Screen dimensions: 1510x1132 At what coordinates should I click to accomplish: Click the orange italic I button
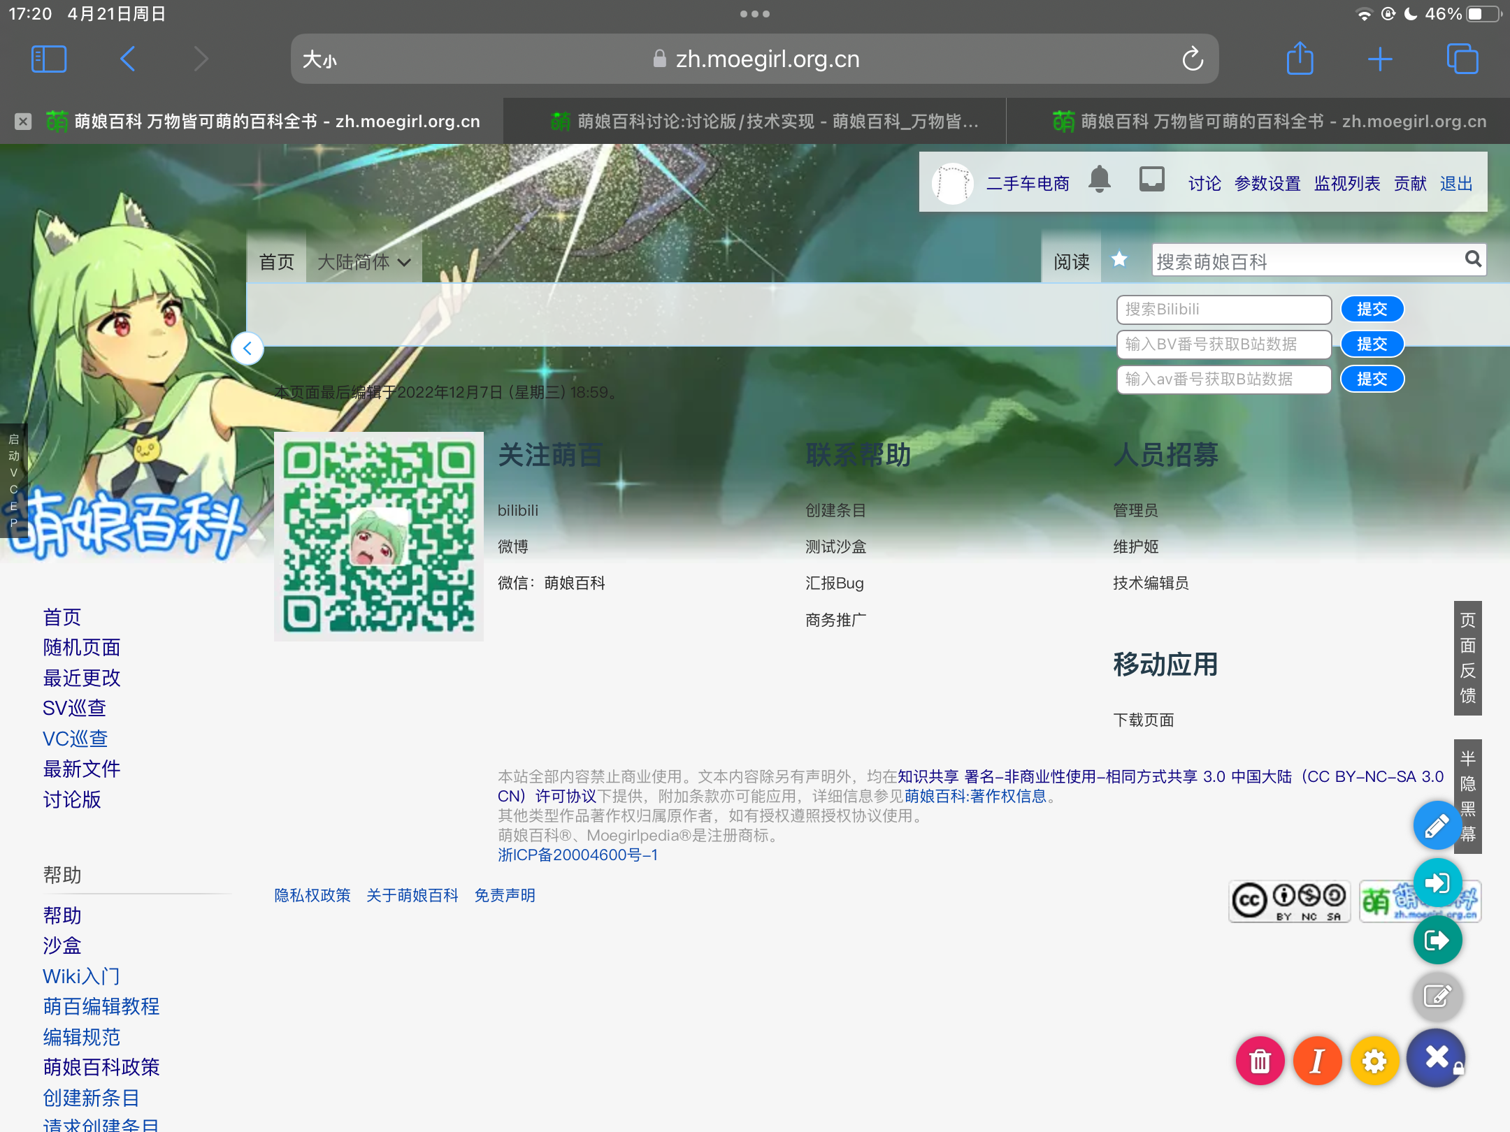coord(1317,1061)
